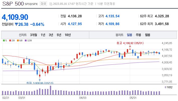Click the 저가 value 4,109.86
The width and height of the screenshot is (178, 101).
pos(113,24)
